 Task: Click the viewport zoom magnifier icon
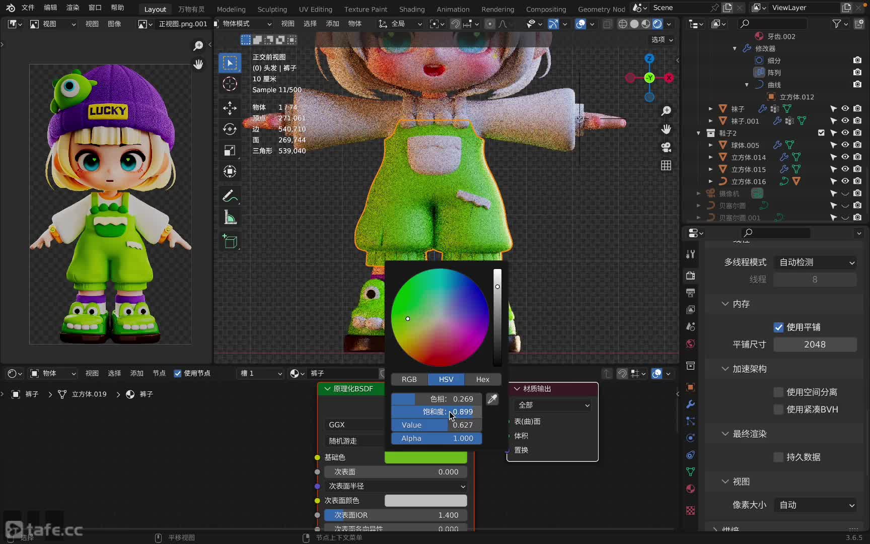click(666, 111)
